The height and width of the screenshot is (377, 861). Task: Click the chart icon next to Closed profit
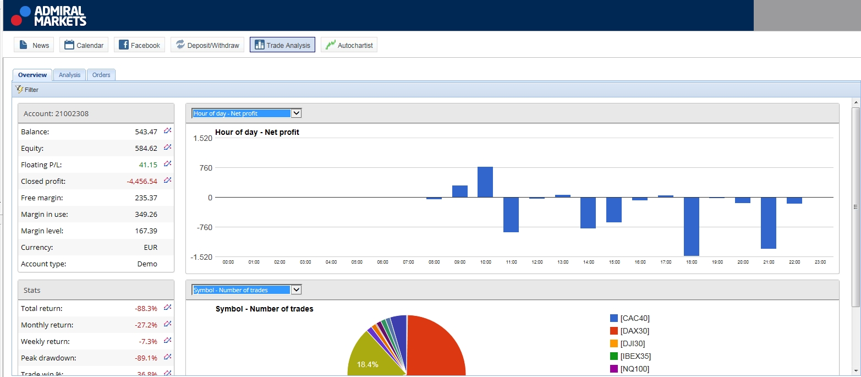[x=168, y=181]
